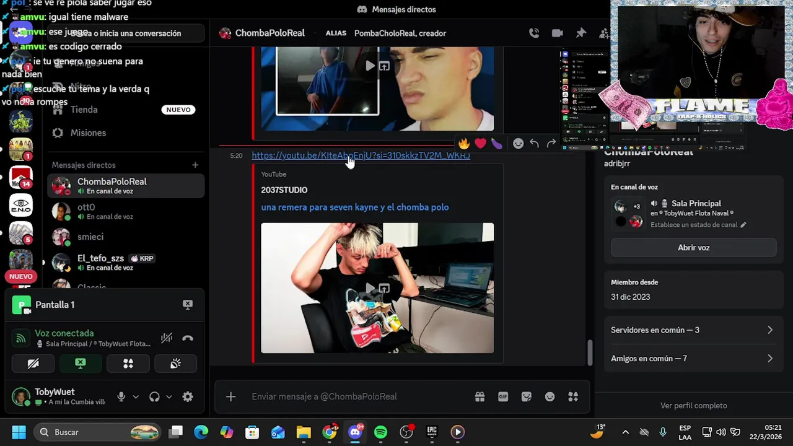Open activities button in voice panel
Screen dimensions: 793x446
point(128,364)
